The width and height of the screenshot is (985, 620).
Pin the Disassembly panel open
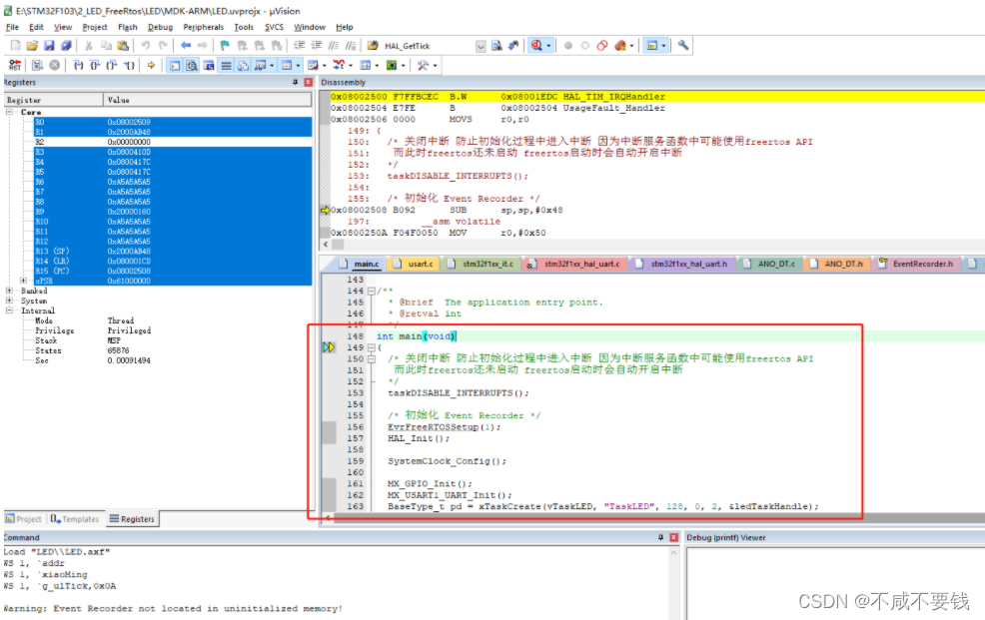pos(964,81)
